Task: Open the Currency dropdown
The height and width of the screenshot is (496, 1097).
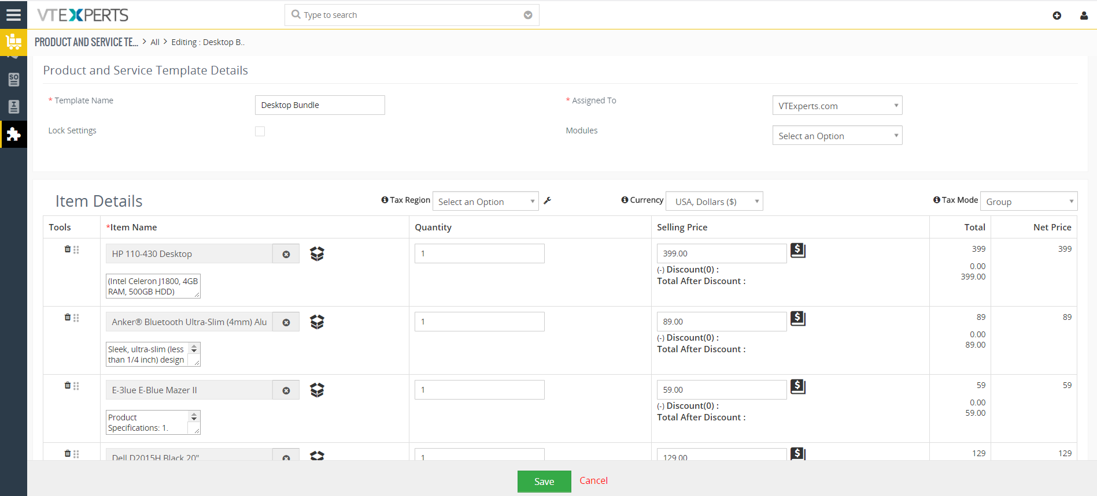Action: (x=715, y=202)
